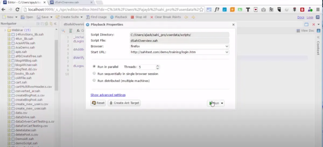The image size is (323, 147).
Task: Click the Playback gear icon in the toolbar
Action: (112, 17)
